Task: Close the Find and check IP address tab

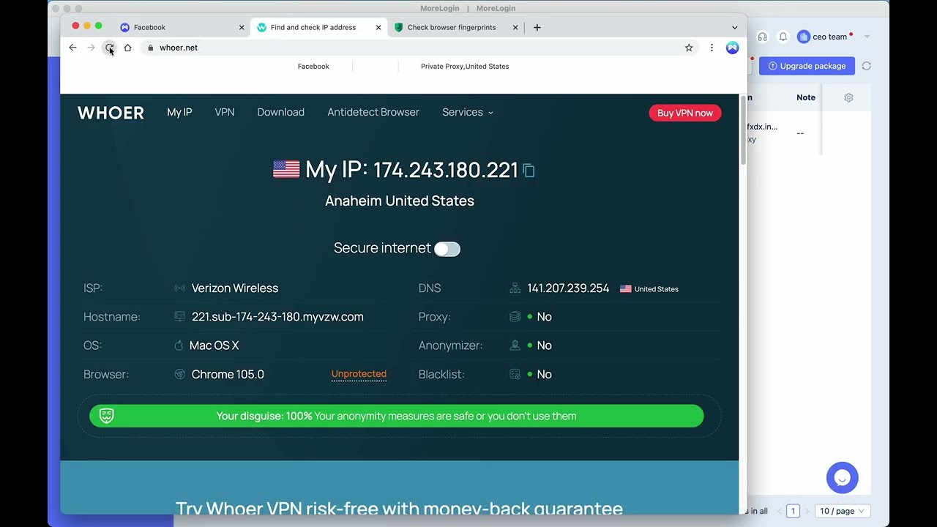Action: click(x=378, y=27)
